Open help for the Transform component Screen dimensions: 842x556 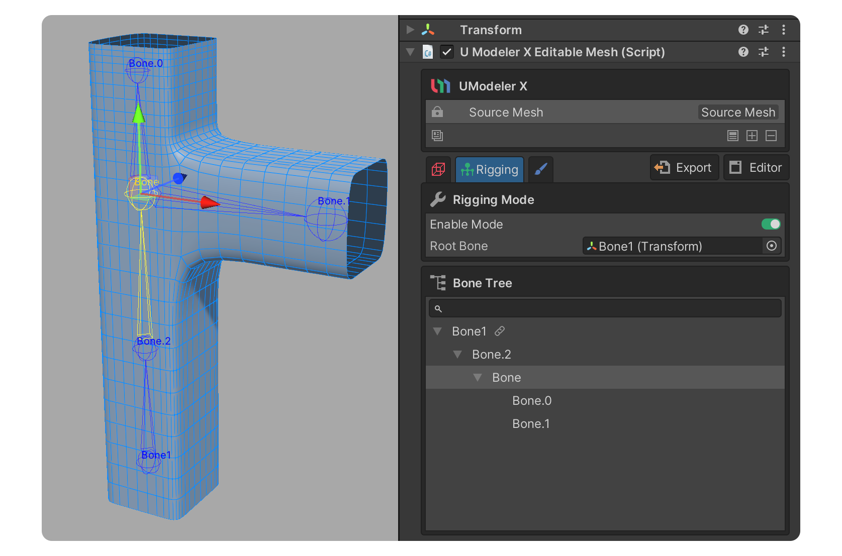[x=743, y=30]
